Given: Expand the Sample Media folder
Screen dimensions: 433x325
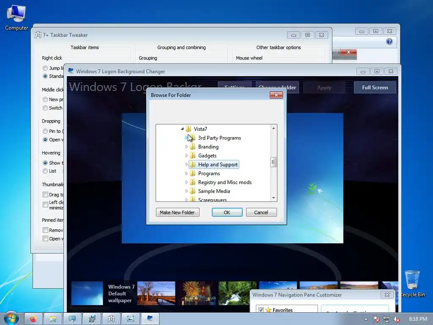Looking at the screenshot, I should (x=186, y=191).
